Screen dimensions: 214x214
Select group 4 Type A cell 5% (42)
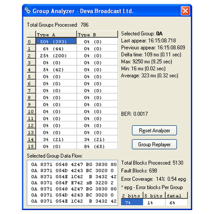tap(56, 70)
